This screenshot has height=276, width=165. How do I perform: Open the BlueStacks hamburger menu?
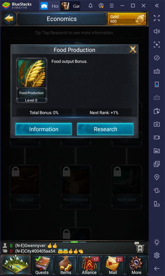[x=112, y=6]
